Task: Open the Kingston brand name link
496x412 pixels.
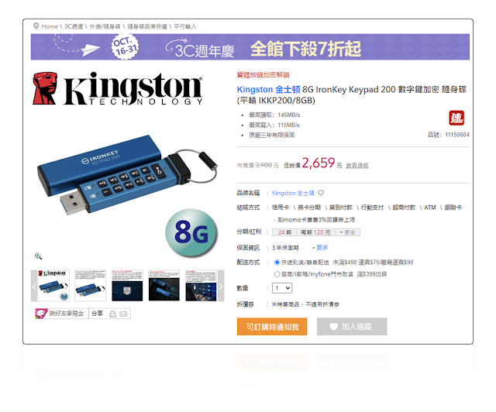Action: pos(293,193)
